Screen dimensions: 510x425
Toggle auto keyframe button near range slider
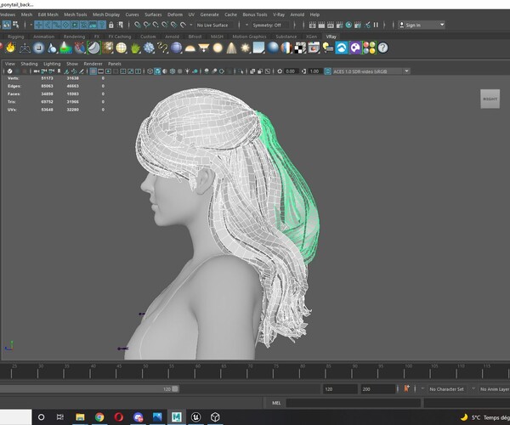(x=406, y=388)
